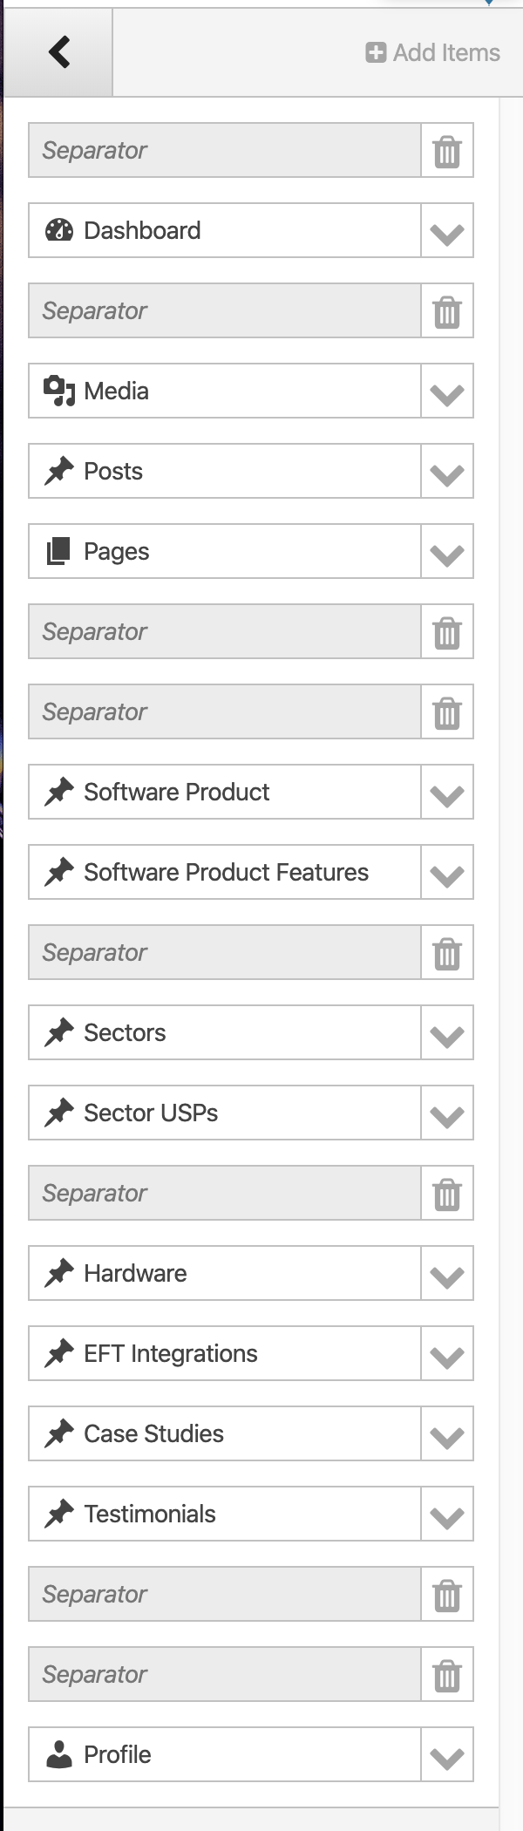Click the Media camera-music icon

pos(58,391)
